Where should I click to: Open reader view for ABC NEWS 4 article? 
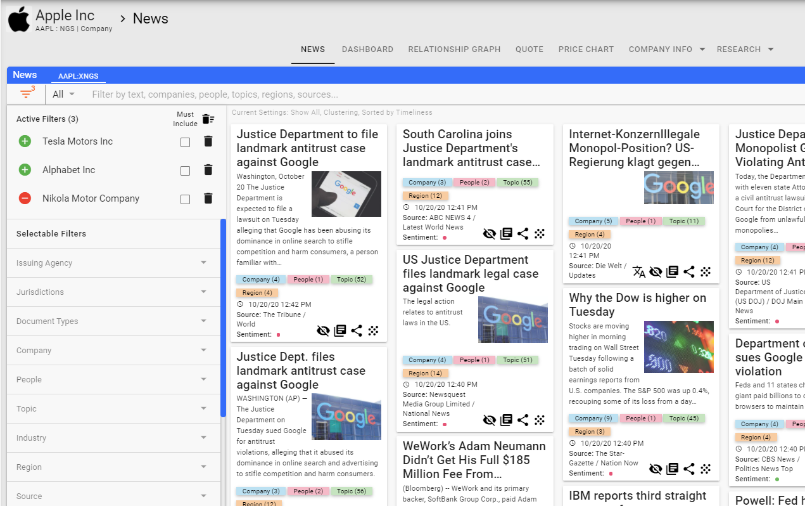[x=506, y=233]
